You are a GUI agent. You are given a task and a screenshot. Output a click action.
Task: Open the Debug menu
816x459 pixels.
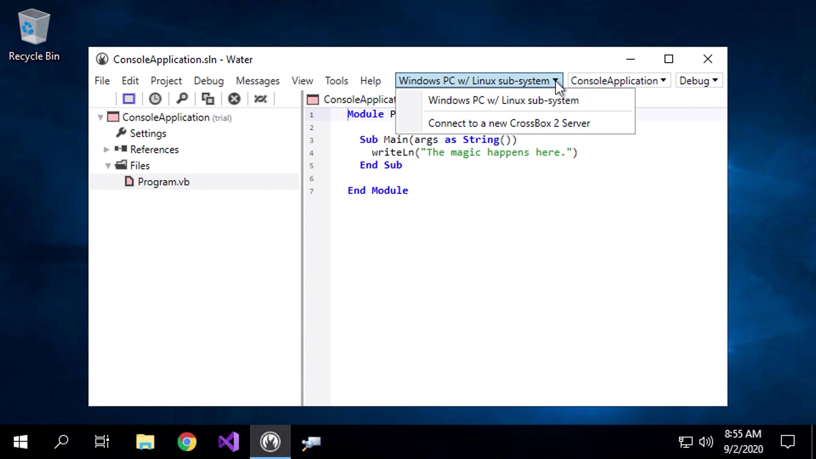pyautogui.click(x=209, y=81)
